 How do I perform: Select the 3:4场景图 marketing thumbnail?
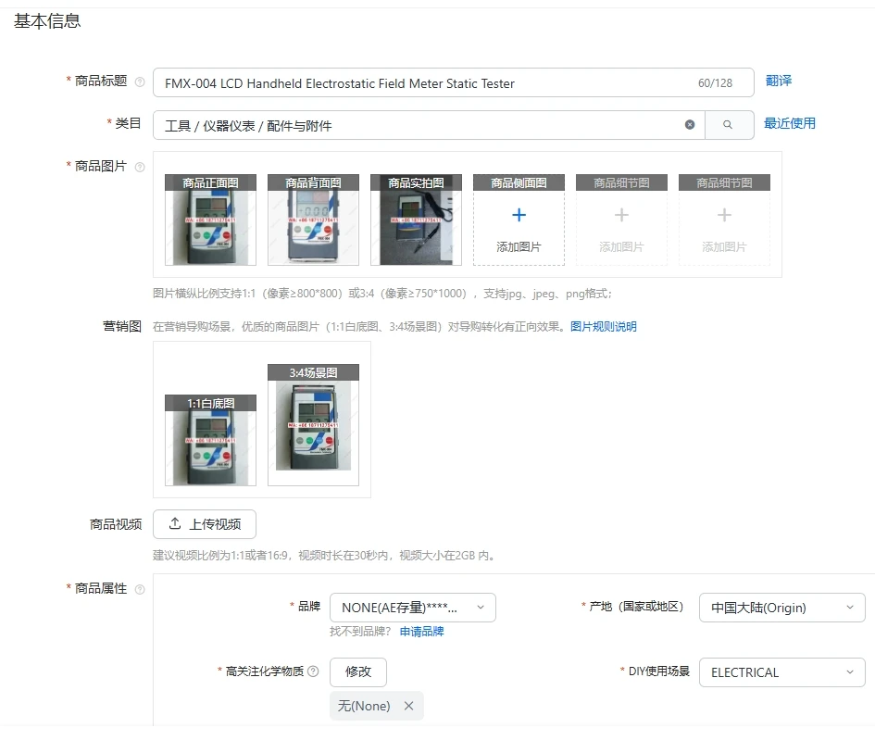point(313,425)
